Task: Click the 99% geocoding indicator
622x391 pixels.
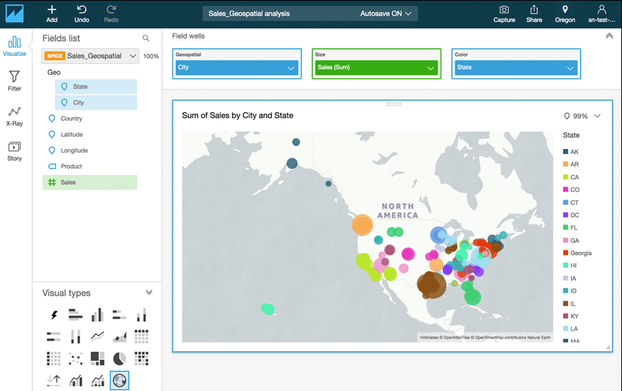Action: click(576, 116)
